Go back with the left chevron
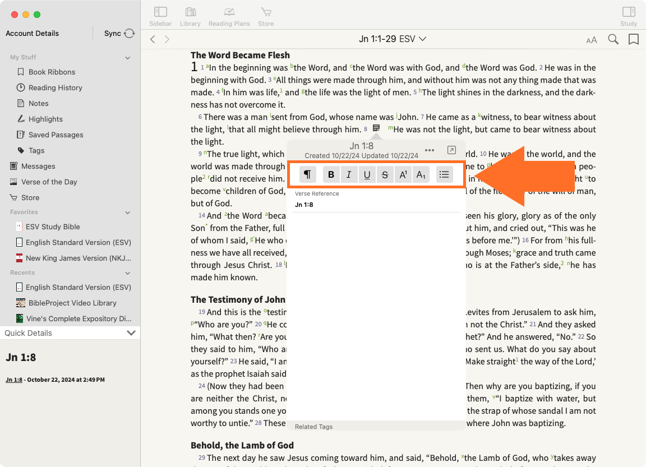 pos(153,39)
